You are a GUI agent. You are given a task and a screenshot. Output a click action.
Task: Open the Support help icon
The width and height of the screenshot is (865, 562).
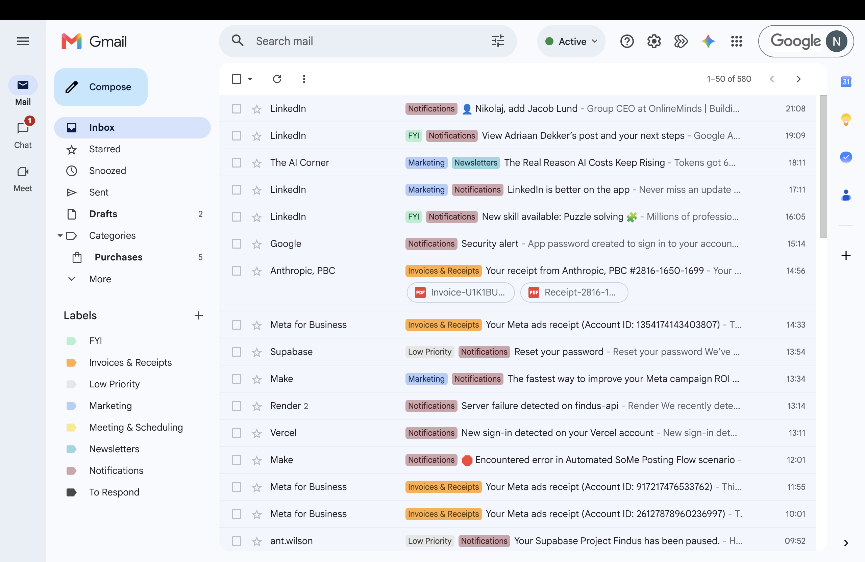pyautogui.click(x=627, y=42)
